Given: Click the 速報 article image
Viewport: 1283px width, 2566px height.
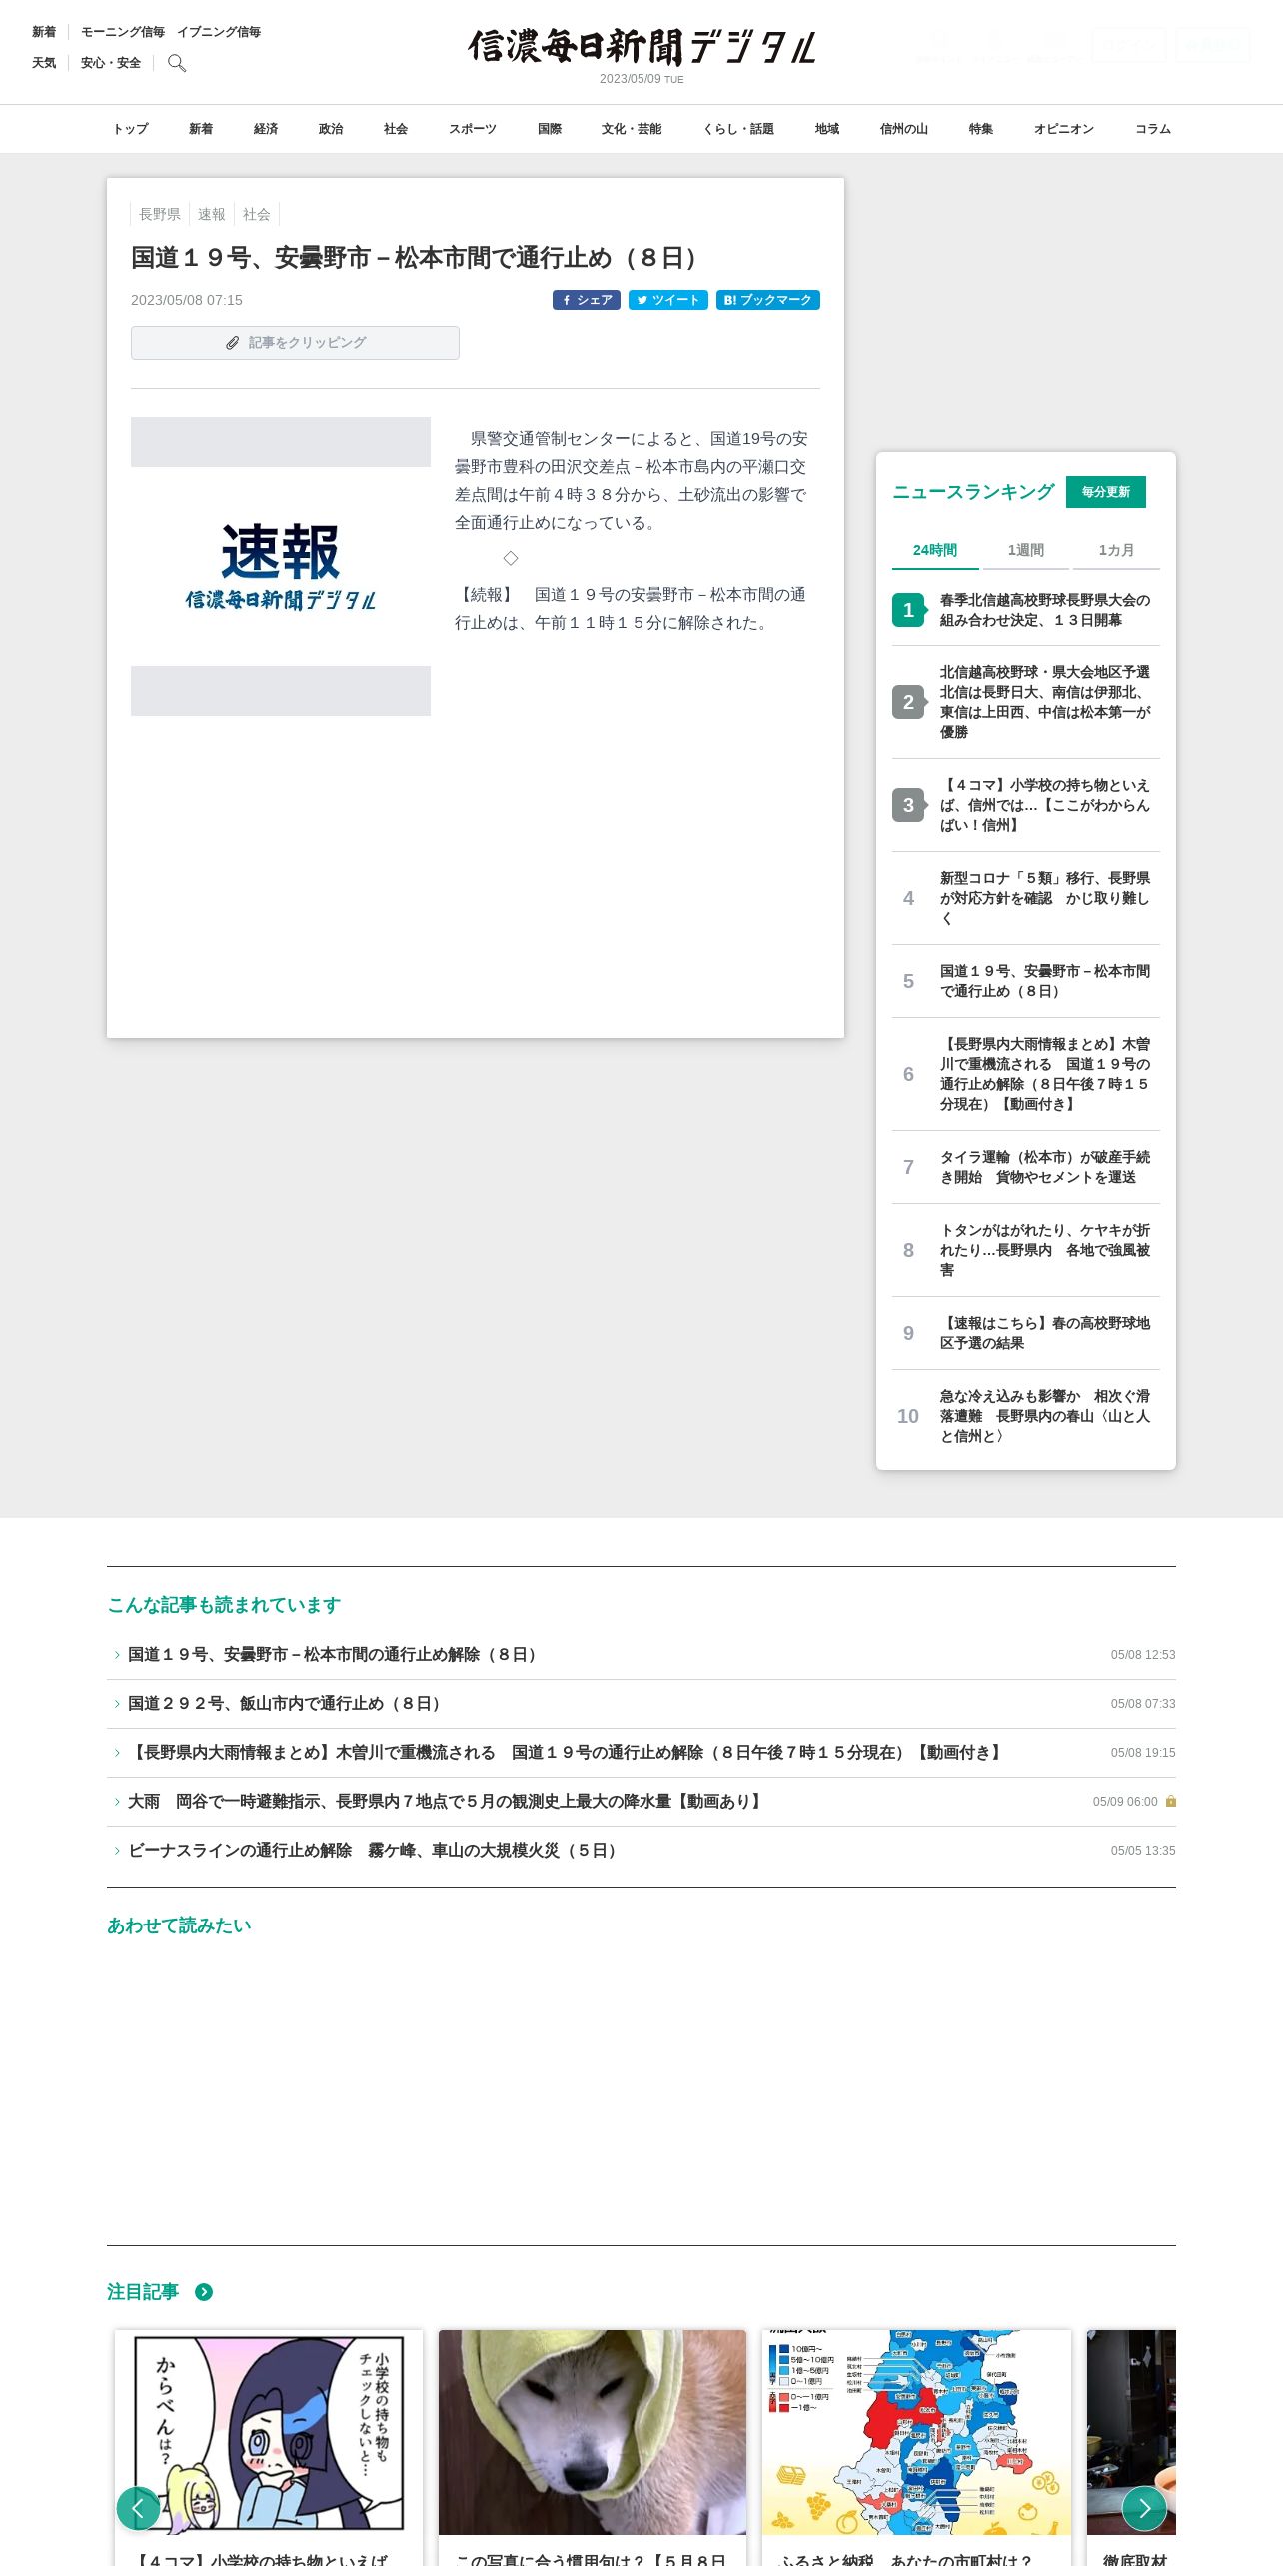Looking at the screenshot, I should coord(281,567).
